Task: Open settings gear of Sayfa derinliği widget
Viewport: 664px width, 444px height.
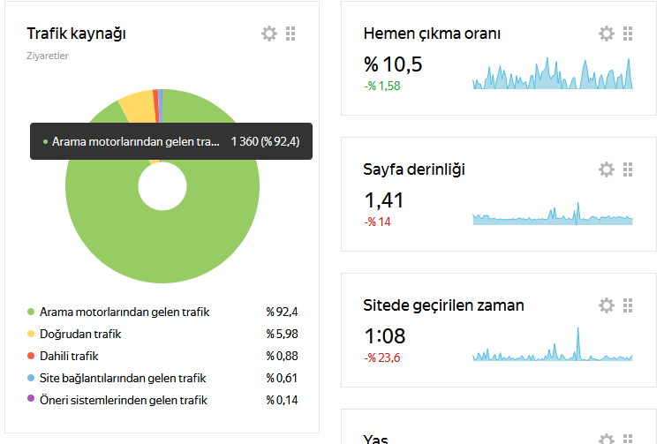Action: (607, 169)
